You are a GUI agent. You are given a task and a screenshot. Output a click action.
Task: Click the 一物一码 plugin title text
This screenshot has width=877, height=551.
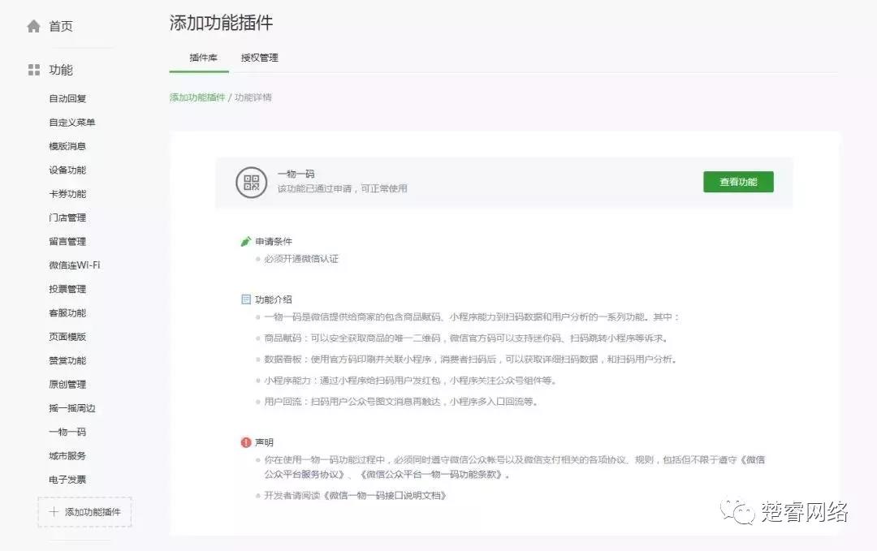coord(296,174)
